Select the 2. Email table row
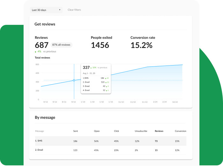Screen dimensions: 223x166 pos(111,150)
